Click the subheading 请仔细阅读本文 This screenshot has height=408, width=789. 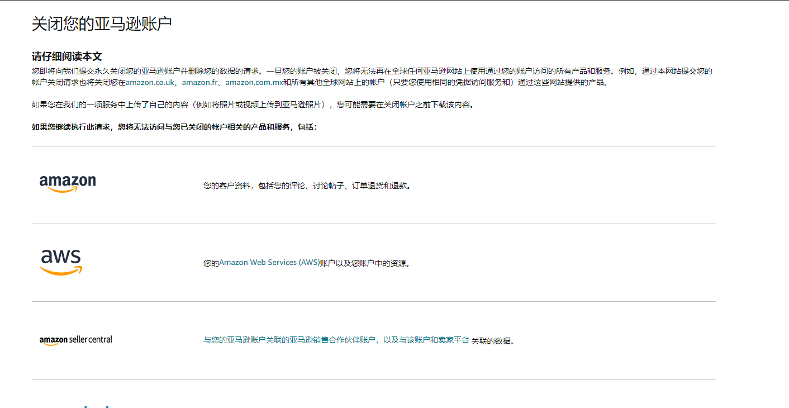(67, 56)
